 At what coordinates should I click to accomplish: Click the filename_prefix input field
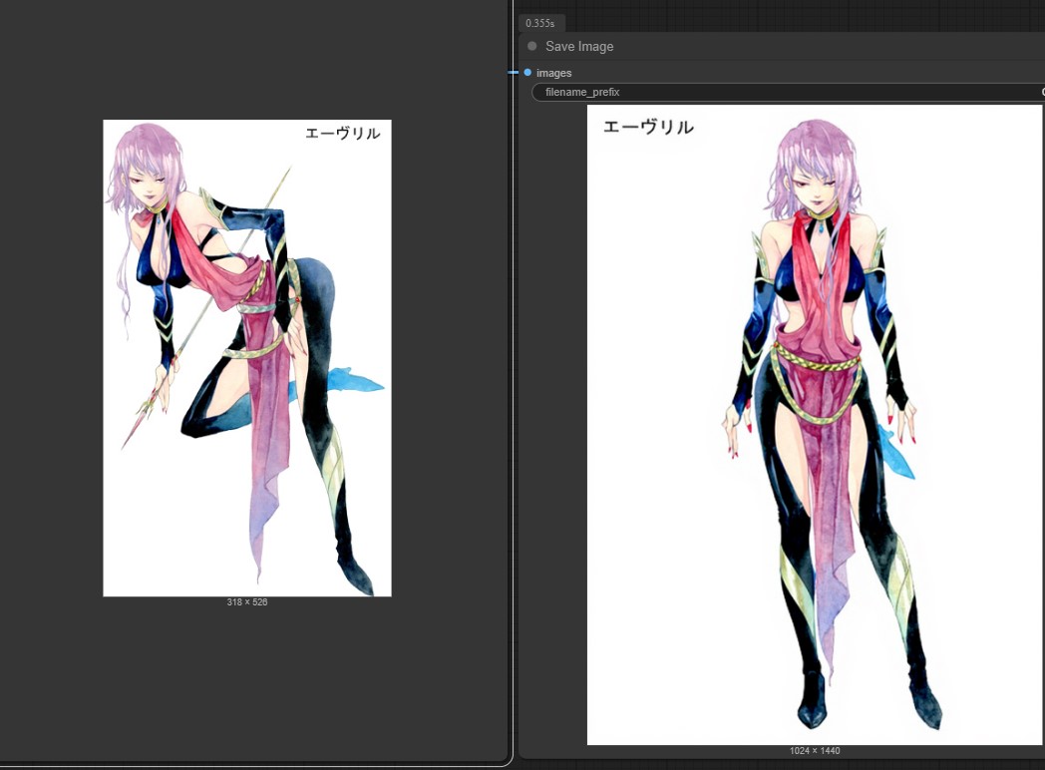pos(788,92)
